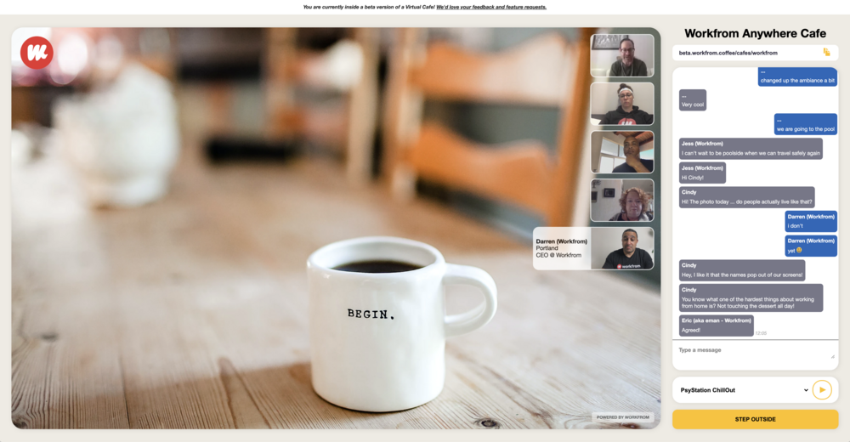Screen dimensions: 850x442
Task: Click the Type a message field
Action: click(x=755, y=355)
